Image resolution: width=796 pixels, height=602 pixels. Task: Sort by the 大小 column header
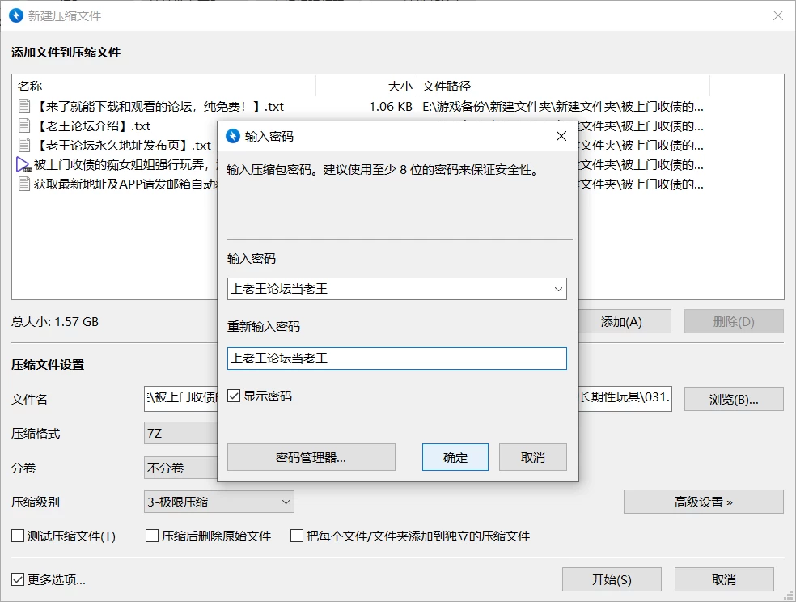pyautogui.click(x=366, y=87)
